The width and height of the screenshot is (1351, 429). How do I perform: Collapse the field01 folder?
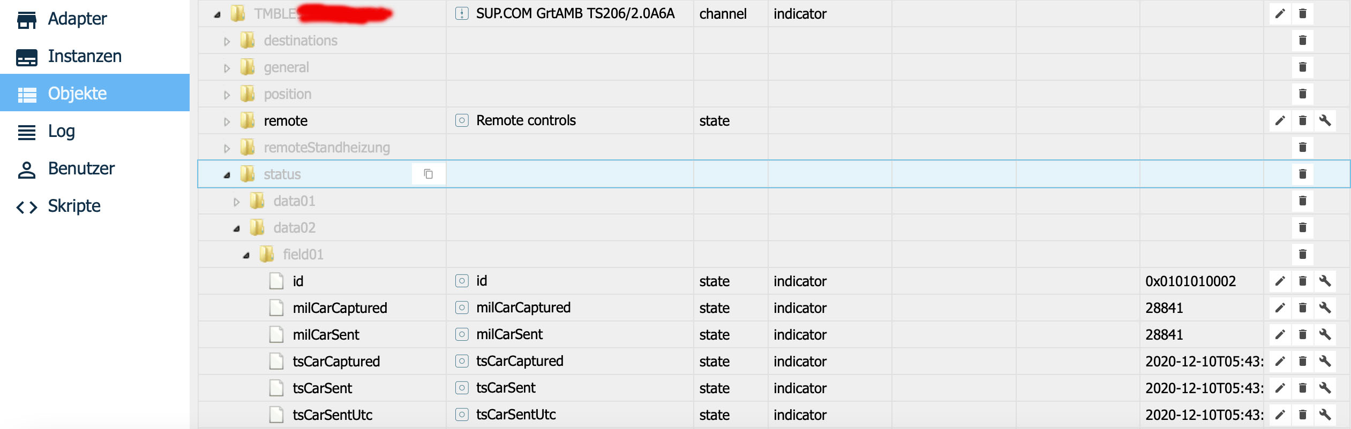(246, 255)
